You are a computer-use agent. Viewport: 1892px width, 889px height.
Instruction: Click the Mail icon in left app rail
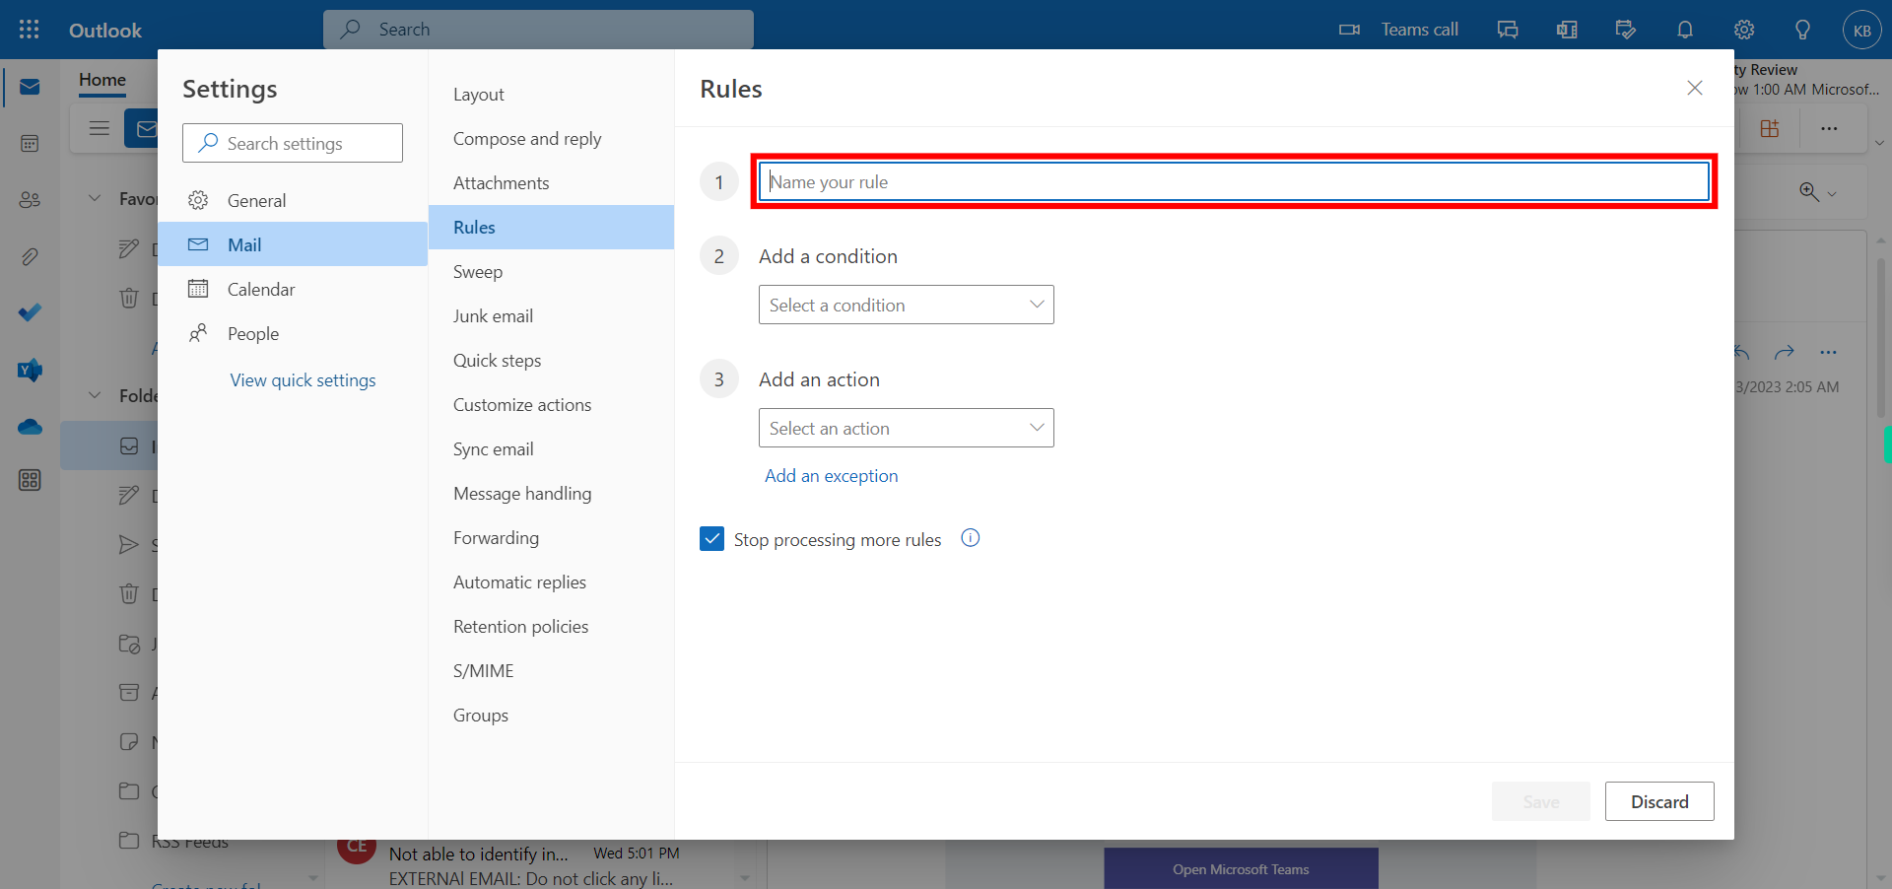pos(30,87)
